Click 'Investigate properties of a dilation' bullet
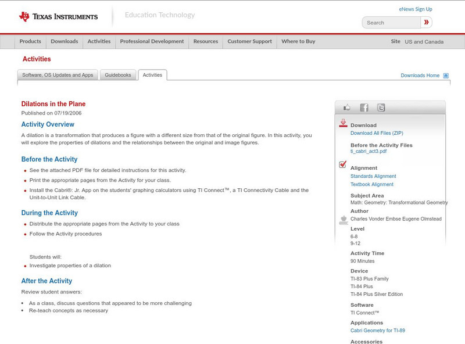 pyautogui.click(x=70, y=266)
